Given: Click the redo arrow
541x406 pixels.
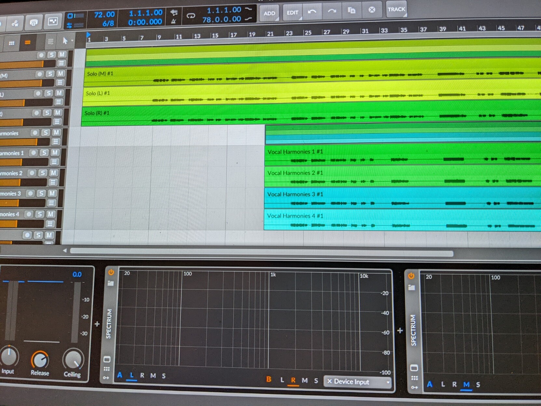Looking at the screenshot, I should tap(332, 11).
